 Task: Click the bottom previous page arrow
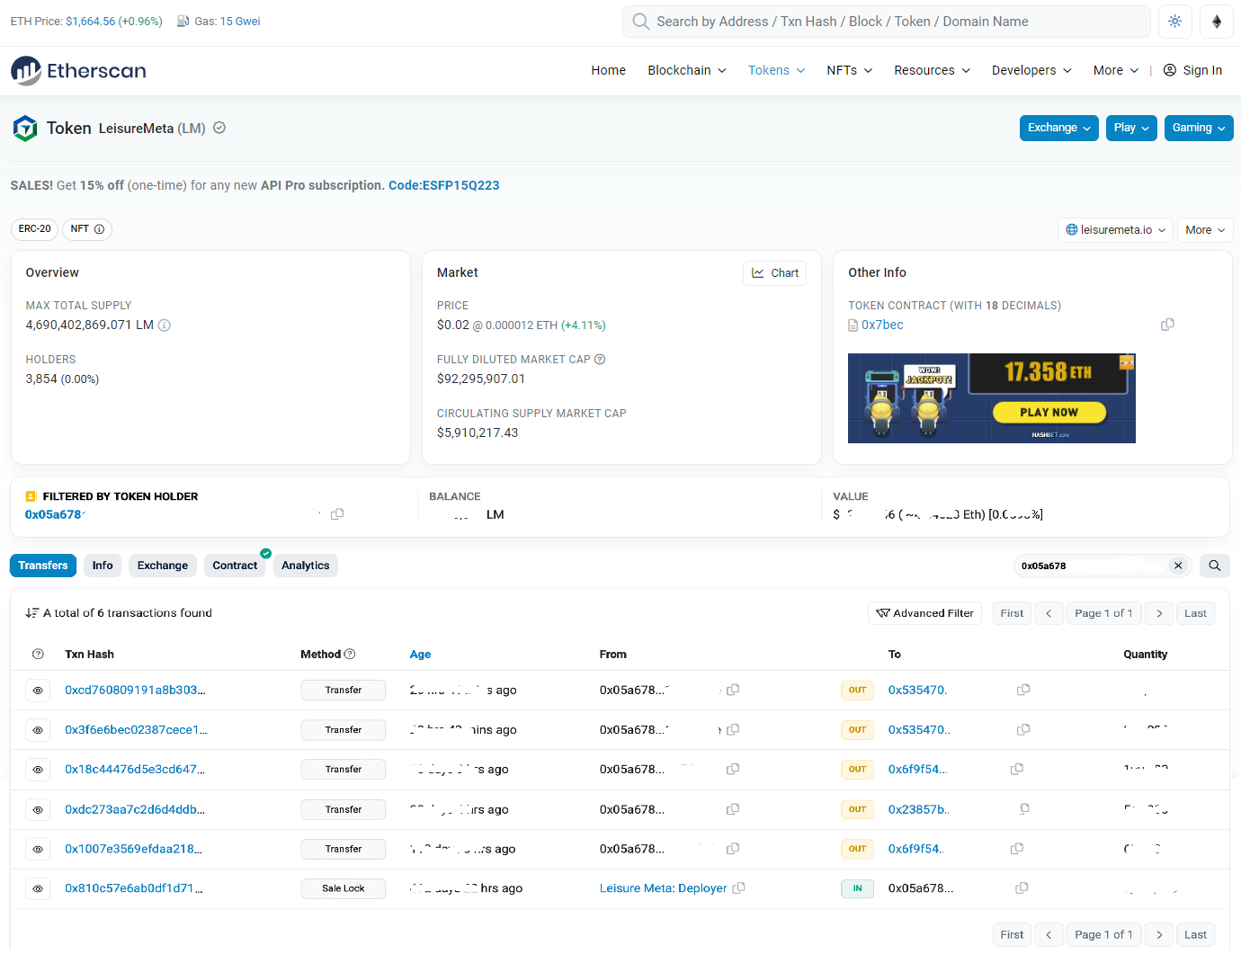(1049, 935)
